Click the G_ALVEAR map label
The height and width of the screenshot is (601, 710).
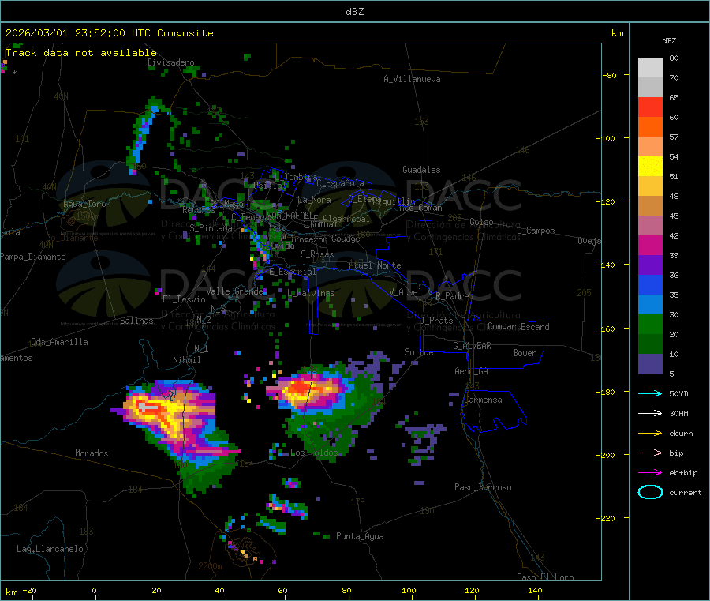pyautogui.click(x=472, y=346)
